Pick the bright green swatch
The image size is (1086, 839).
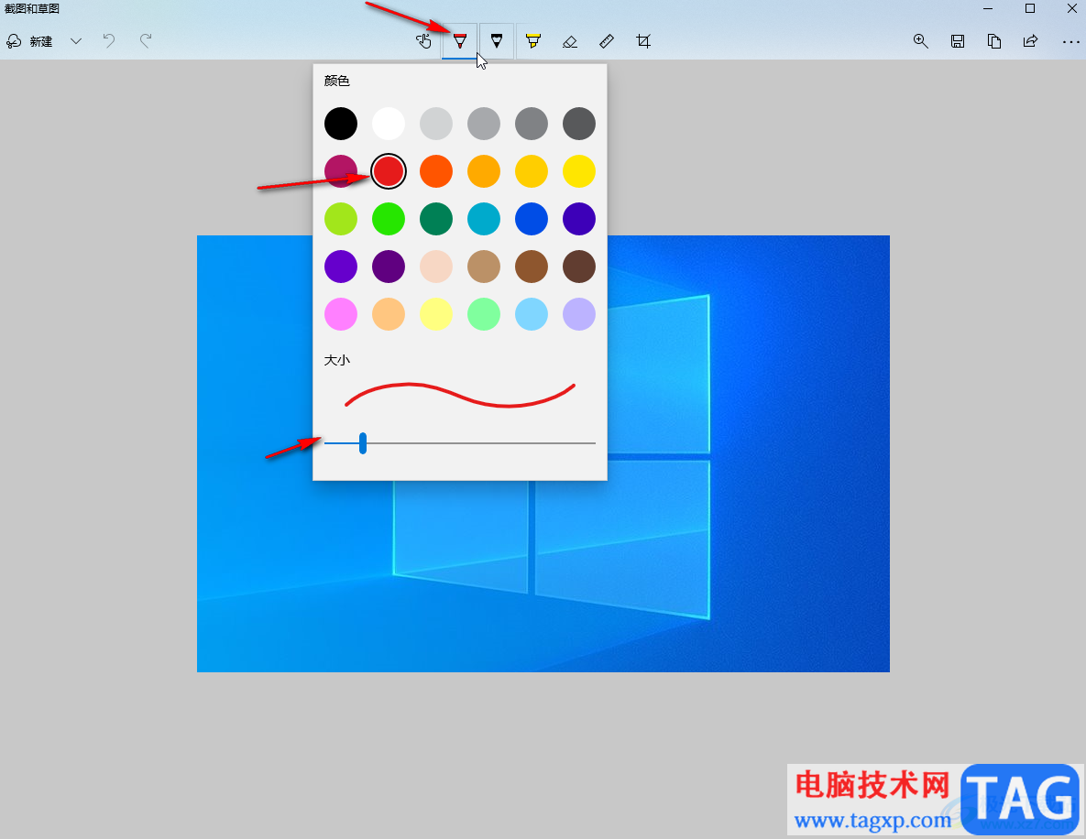point(389,219)
